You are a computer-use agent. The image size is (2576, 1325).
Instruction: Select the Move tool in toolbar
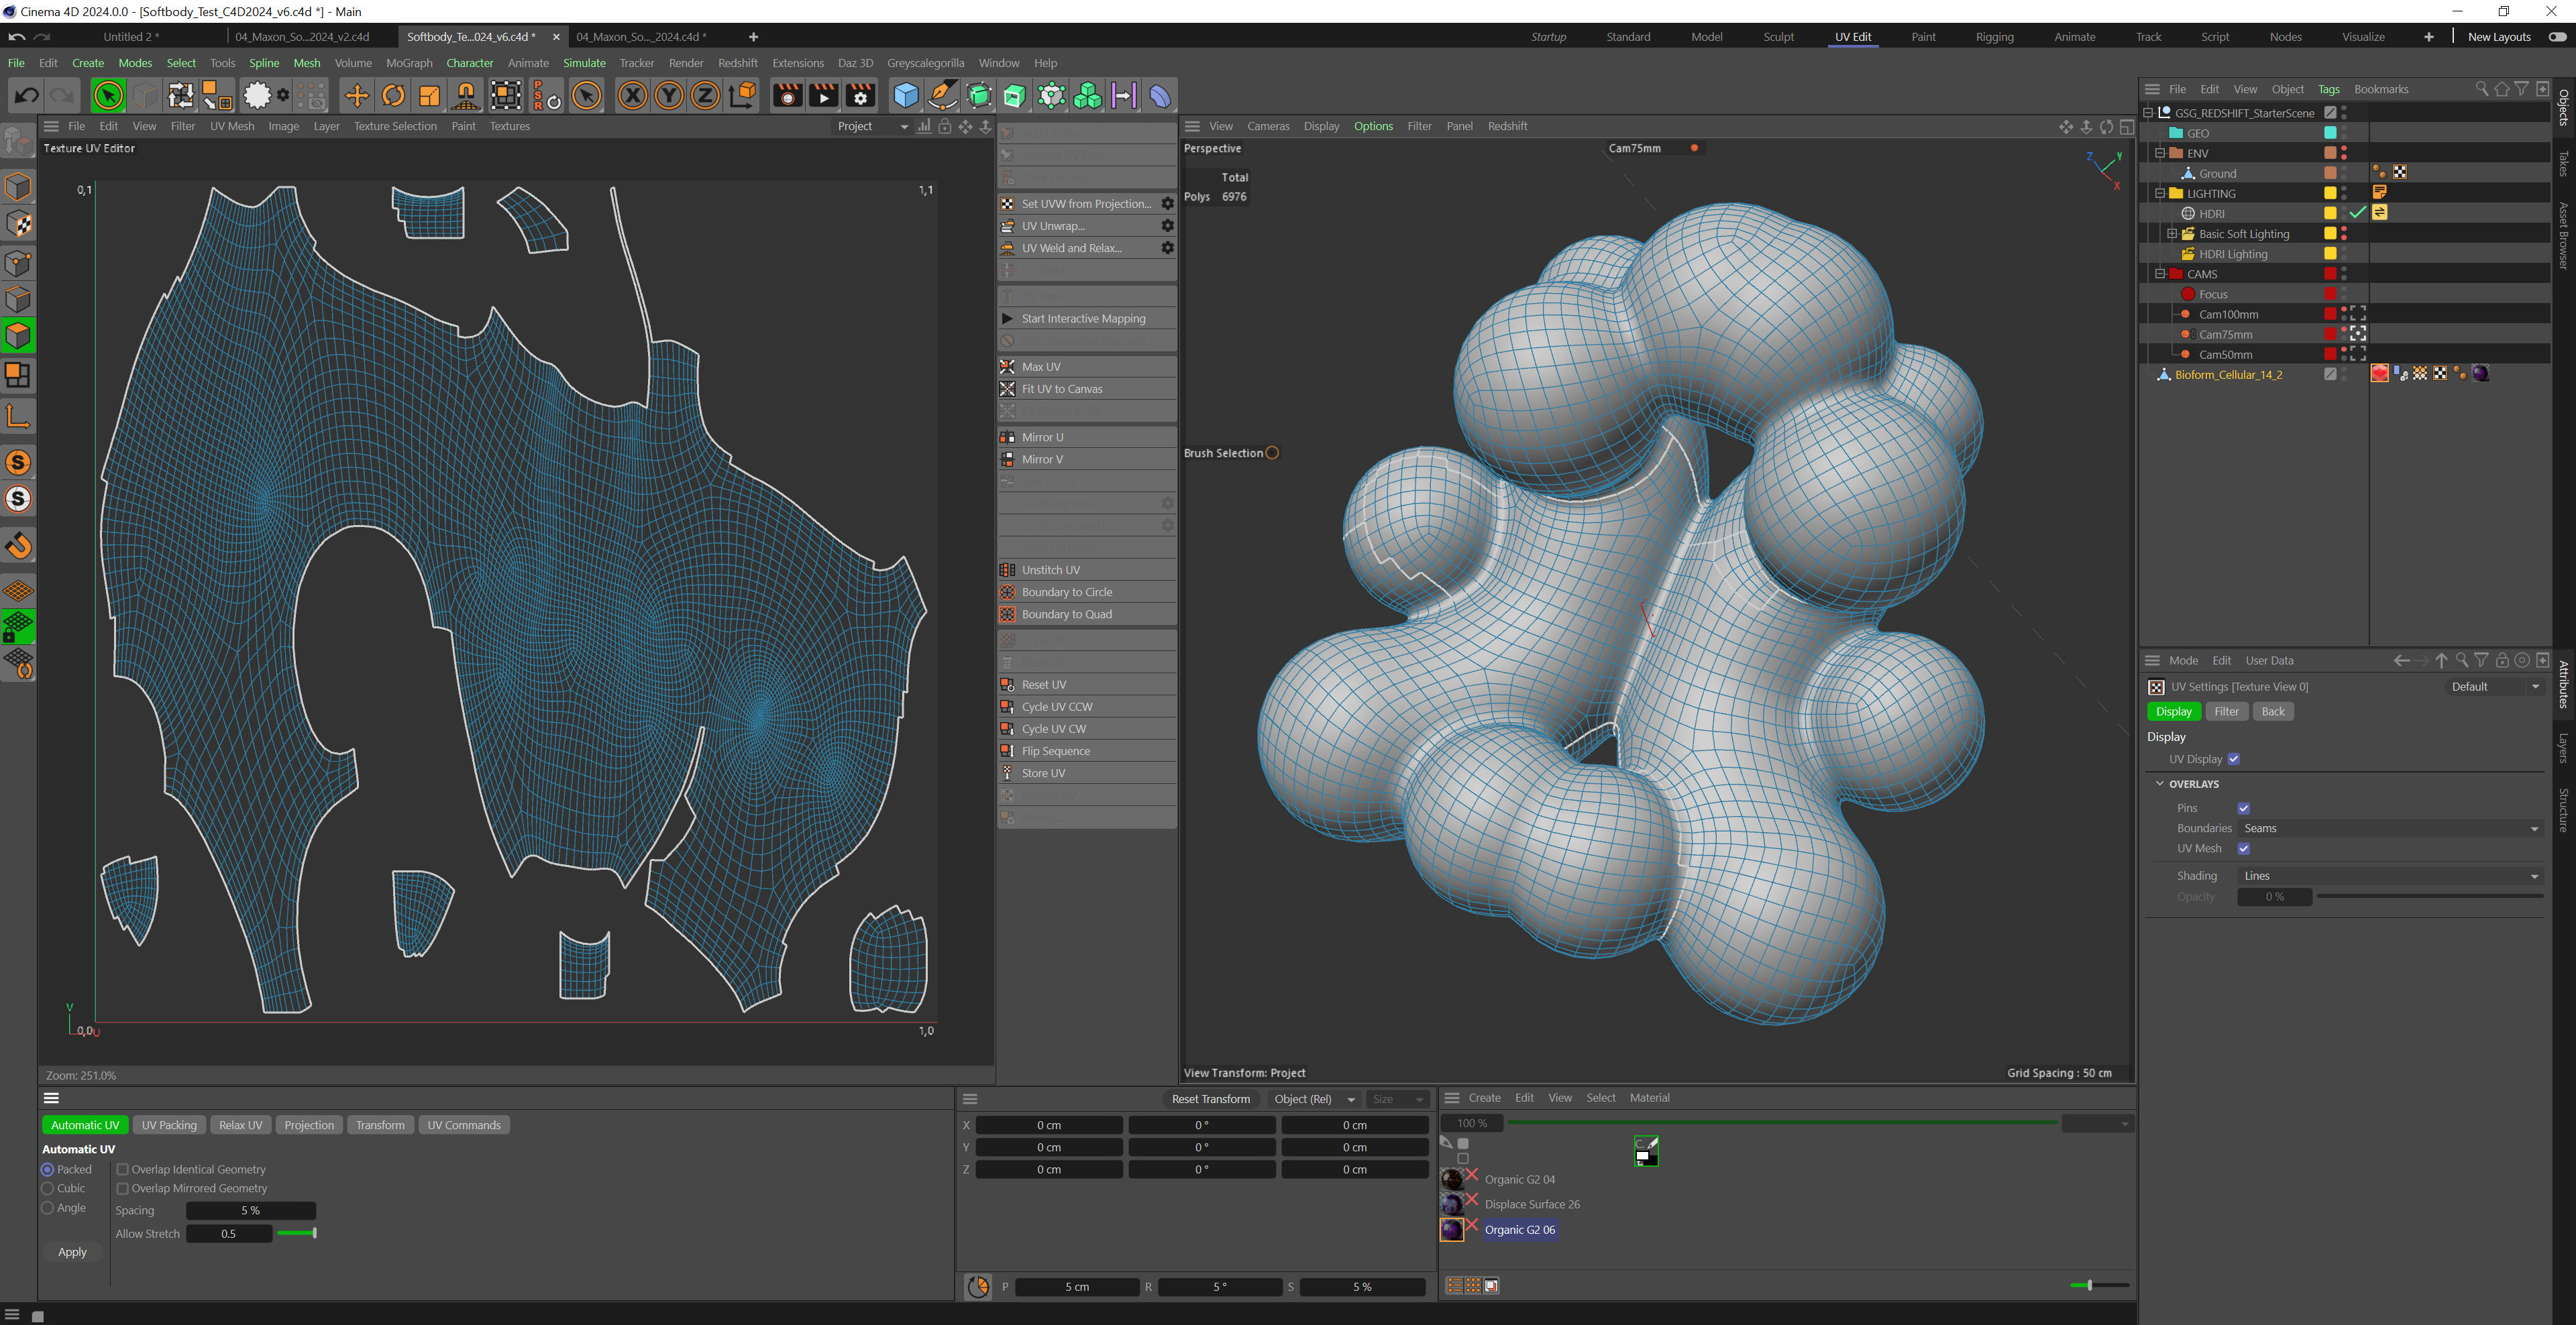pyautogui.click(x=356, y=96)
